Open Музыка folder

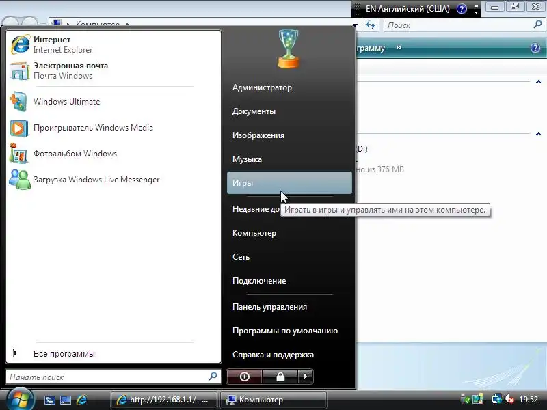[289, 159]
